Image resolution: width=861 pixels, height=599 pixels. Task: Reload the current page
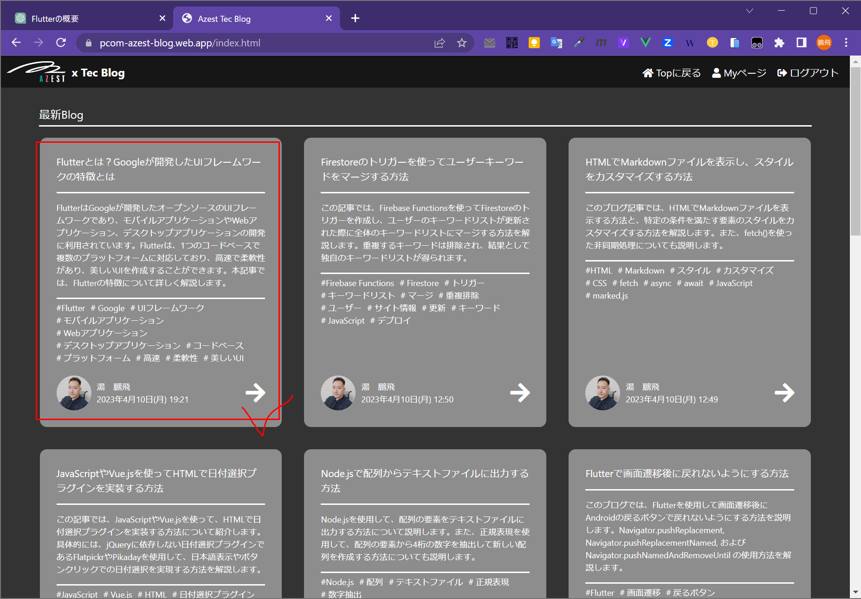61,43
